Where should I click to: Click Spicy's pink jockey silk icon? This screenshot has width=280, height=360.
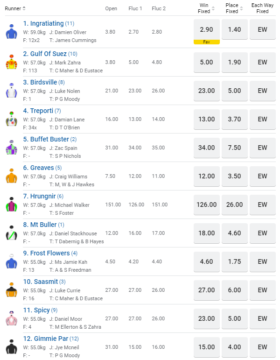point(11,318)
